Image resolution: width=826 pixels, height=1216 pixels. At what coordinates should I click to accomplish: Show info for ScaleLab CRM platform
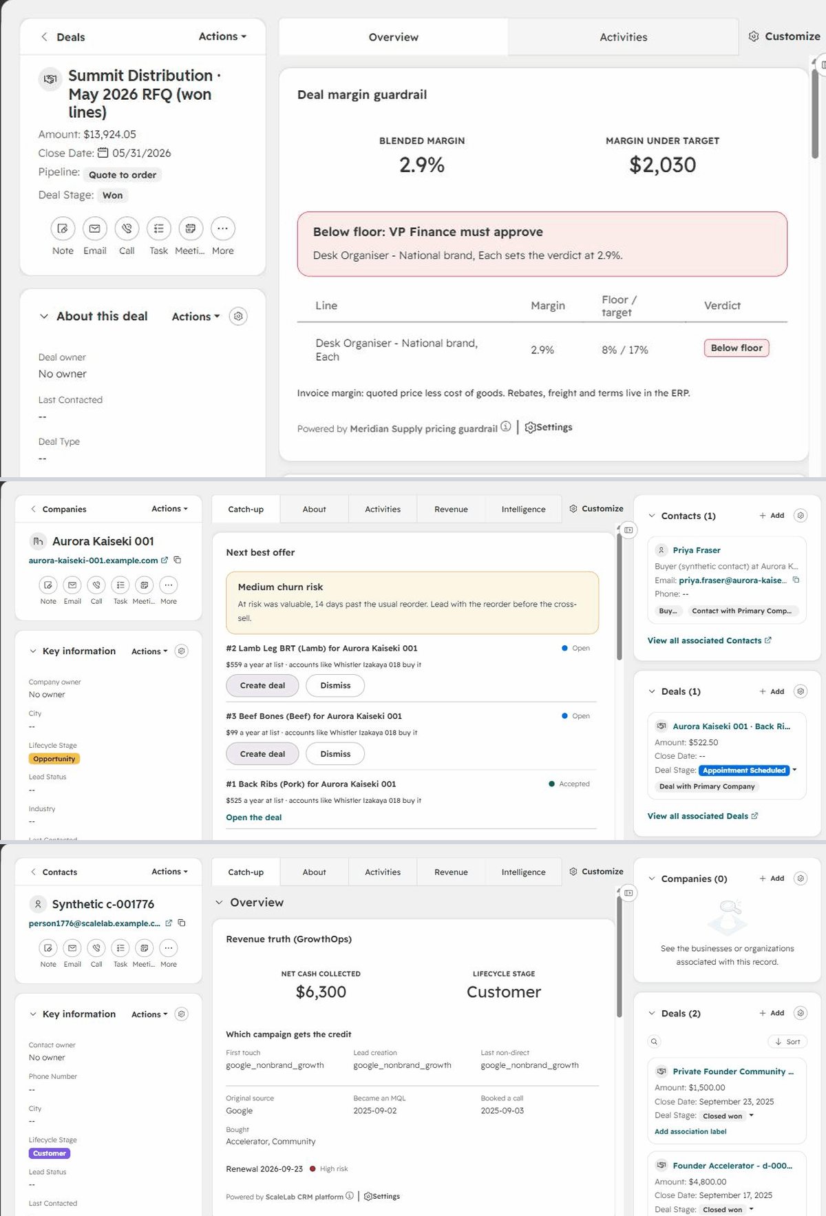pos(350,1196)
